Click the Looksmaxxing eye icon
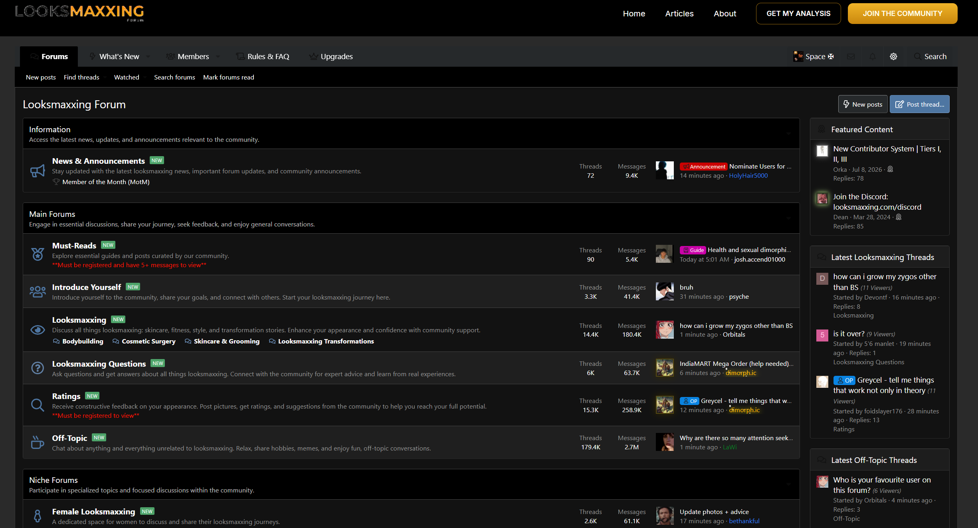This screenshot has width=978, height=528. coord(38,330)
